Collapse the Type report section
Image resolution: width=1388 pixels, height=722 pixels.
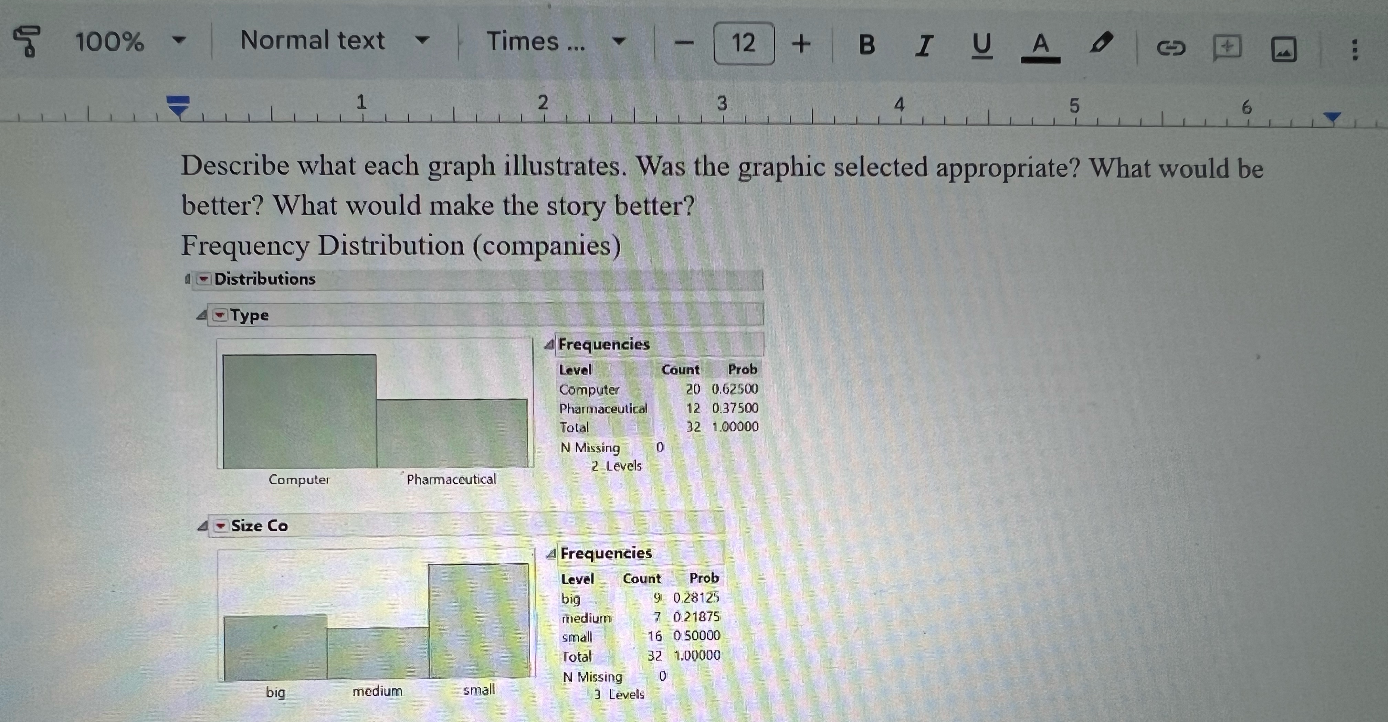[x=201, y=315]
